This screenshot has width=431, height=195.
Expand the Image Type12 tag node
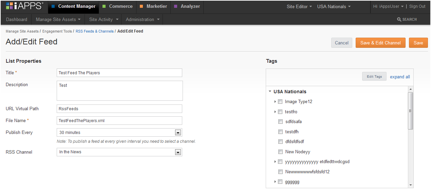tap(275, 101)
